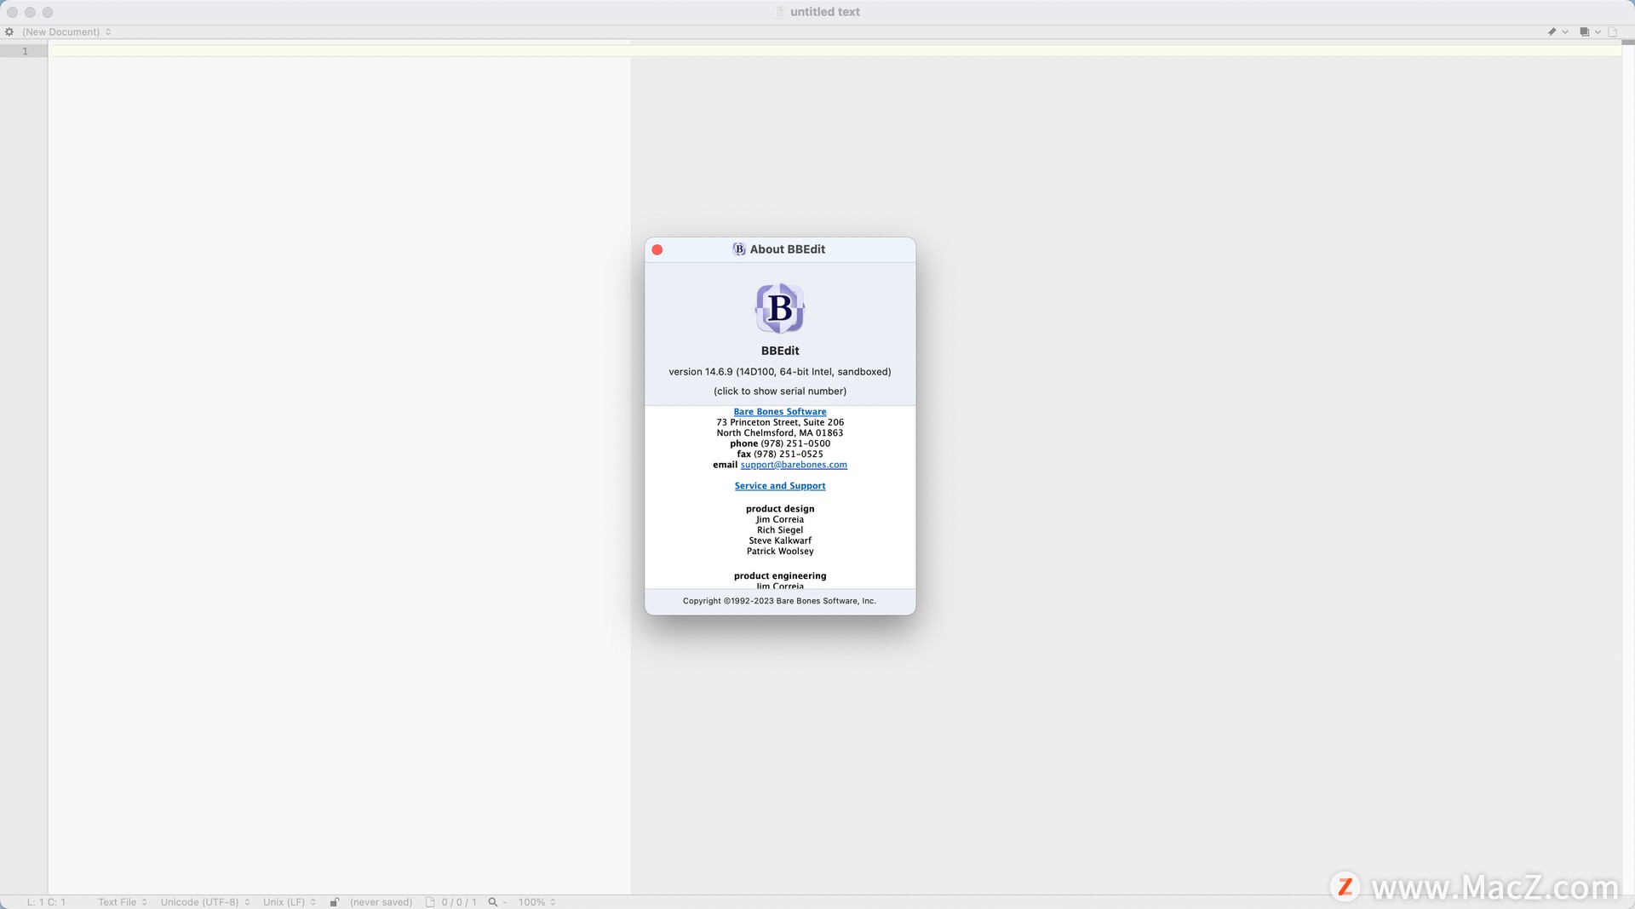Open the Unix (LF) line break popup
The width and height of the screenshot is (1635, 909).
coord(290,901)
